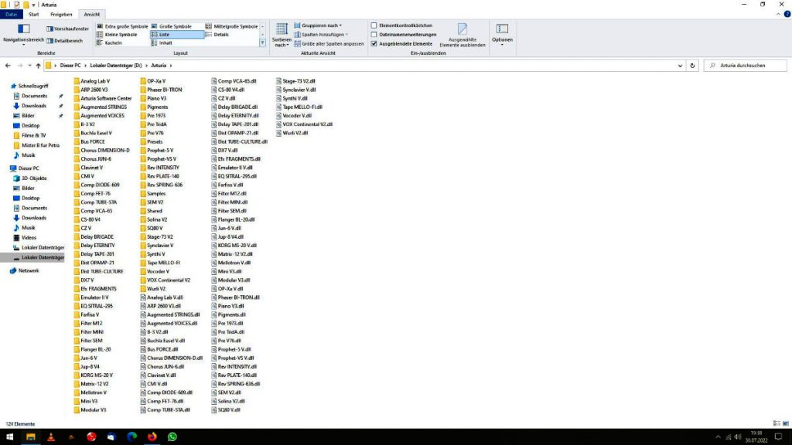The width and height of the screenshot is (792, 445).
Task: Toggle the Detailbereich details pane
Action: [x=65, y=41]
